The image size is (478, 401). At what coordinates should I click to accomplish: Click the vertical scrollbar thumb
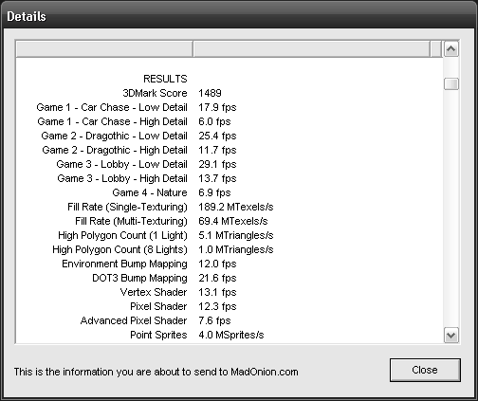pos(451,84)
